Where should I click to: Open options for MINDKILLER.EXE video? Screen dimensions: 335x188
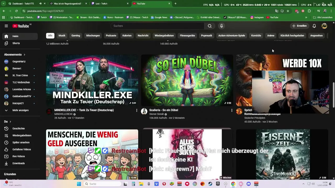137,110
